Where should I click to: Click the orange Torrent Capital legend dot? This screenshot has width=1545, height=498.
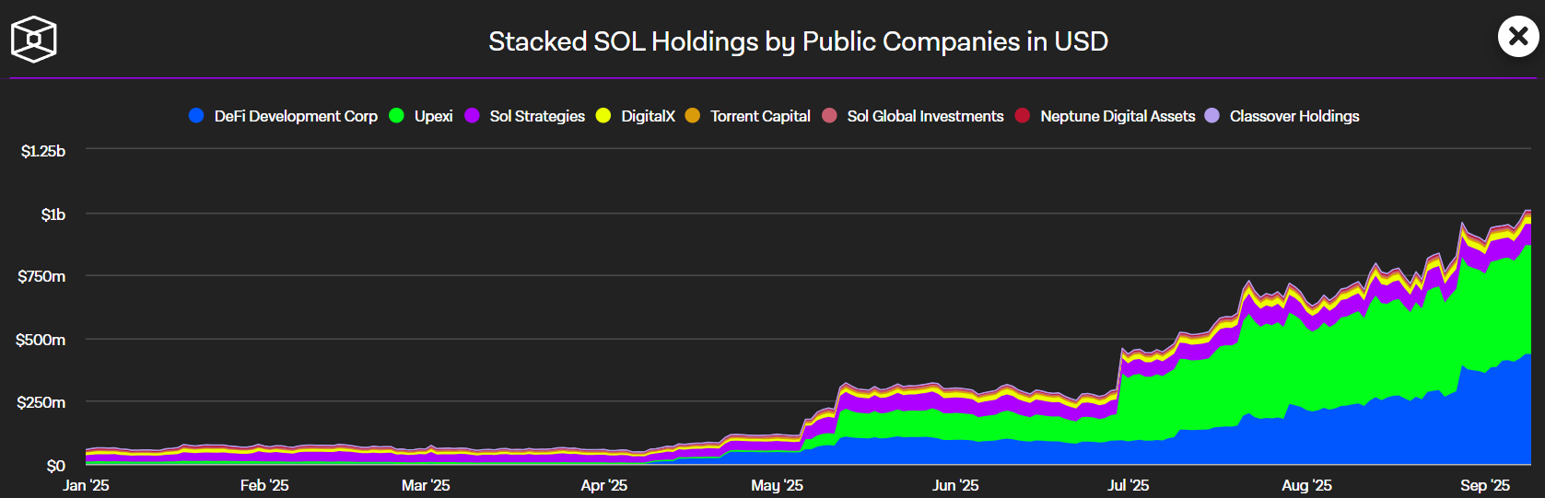click(693, 116)
